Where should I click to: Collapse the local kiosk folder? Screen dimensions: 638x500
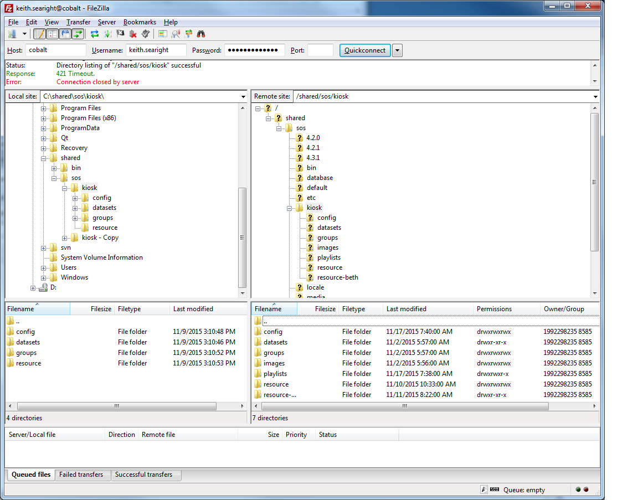(x=65, y=188)
